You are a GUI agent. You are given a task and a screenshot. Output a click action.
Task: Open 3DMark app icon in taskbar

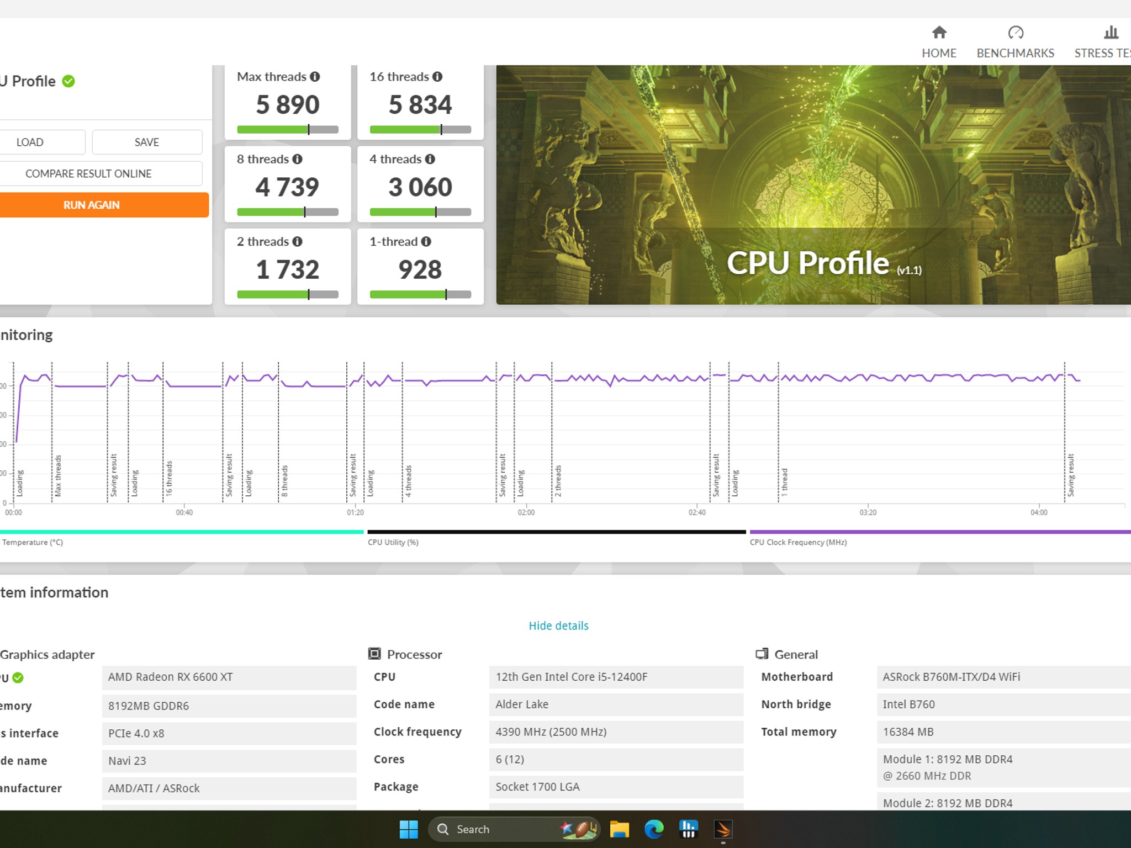click(x=723, y=829)
